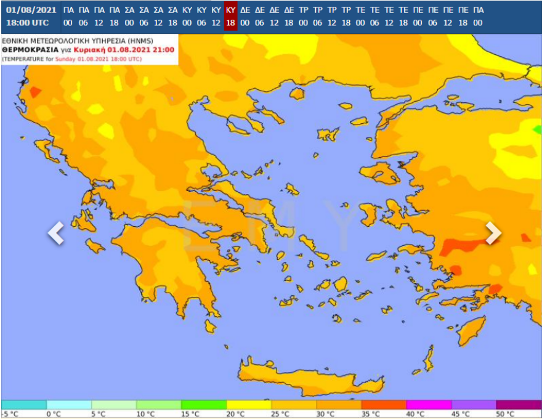Screen dimensions: 542x419
Task: Choose ΔΕ 12 forecast time
Action: coord(274,17)
